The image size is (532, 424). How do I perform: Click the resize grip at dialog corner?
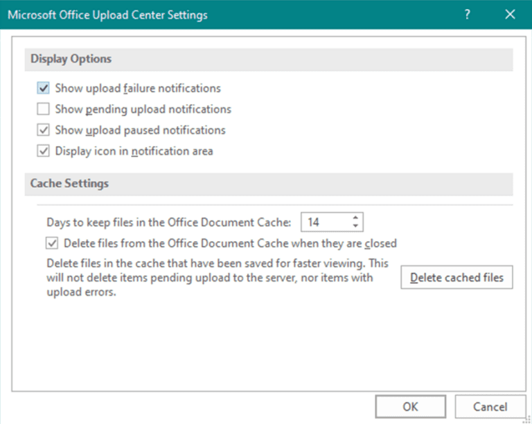526,418
